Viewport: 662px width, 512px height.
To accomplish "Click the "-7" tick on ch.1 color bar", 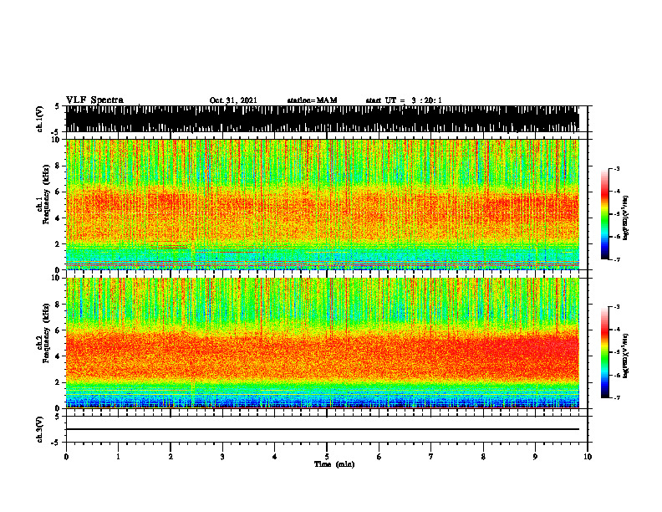I will 617,259.
